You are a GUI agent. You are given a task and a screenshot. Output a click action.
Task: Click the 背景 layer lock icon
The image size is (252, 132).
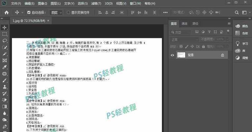point(222,55)
